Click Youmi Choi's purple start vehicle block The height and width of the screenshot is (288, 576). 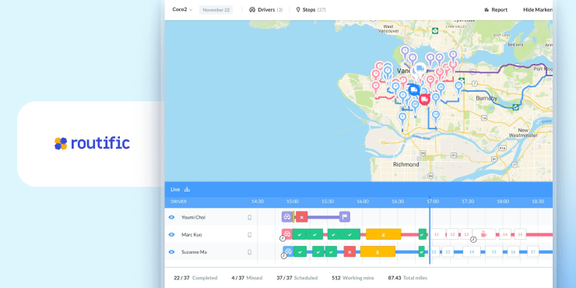[287, 216]
